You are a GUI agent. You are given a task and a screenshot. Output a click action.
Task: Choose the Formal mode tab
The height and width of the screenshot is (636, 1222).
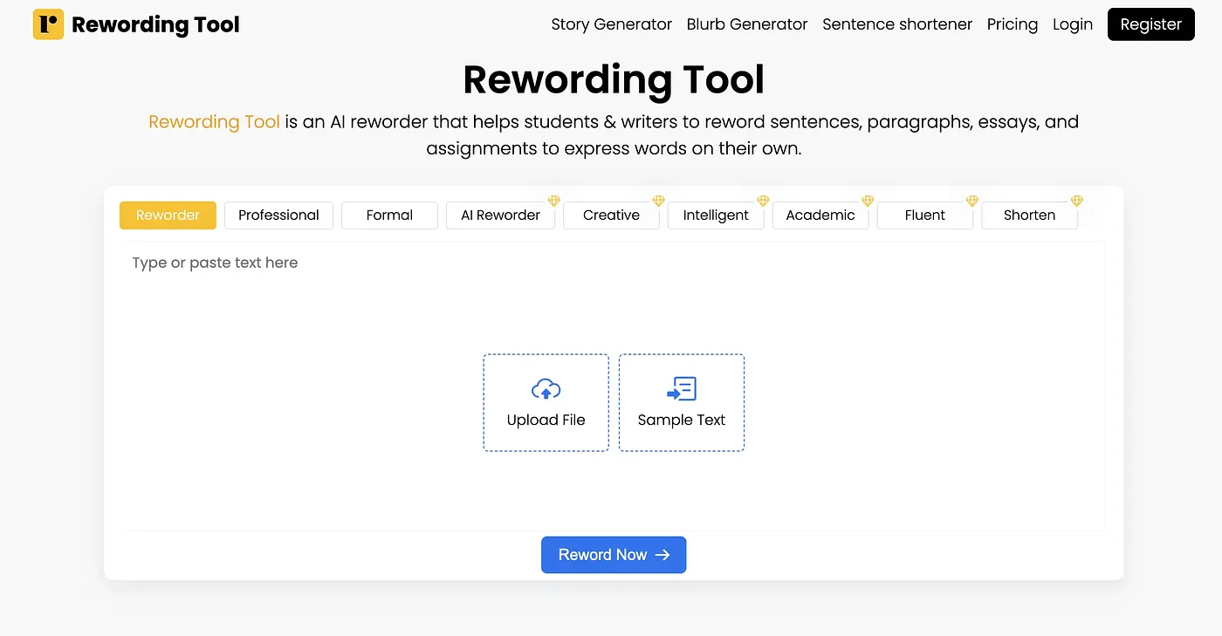[389, 215]
